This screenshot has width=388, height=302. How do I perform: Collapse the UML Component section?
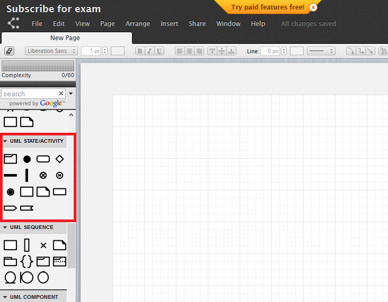point(5,297)
